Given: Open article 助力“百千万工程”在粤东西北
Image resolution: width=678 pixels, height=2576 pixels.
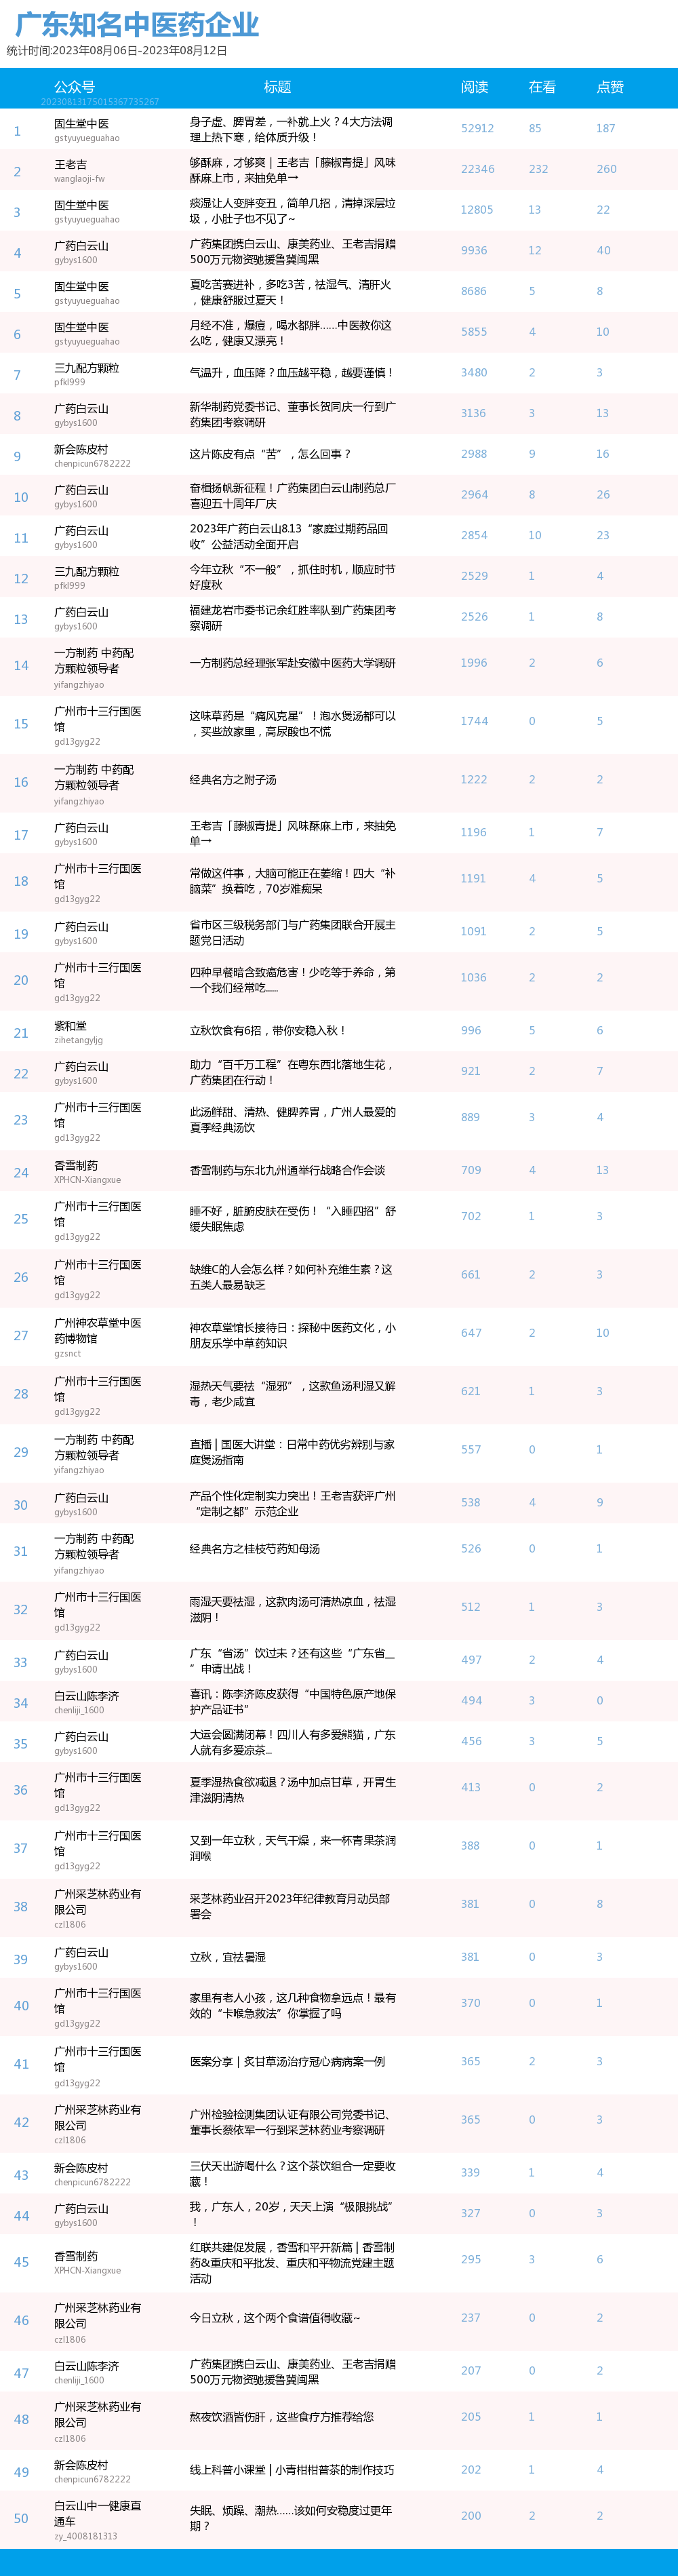Looking at the screenshot, I should [x=291, y=1073].
